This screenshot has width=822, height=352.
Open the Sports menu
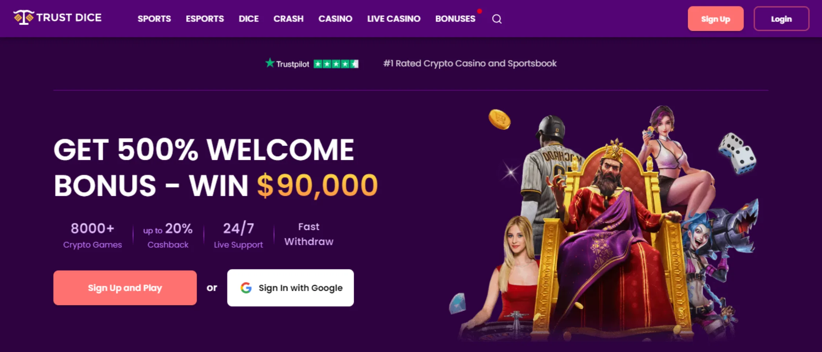click(154, 19)
